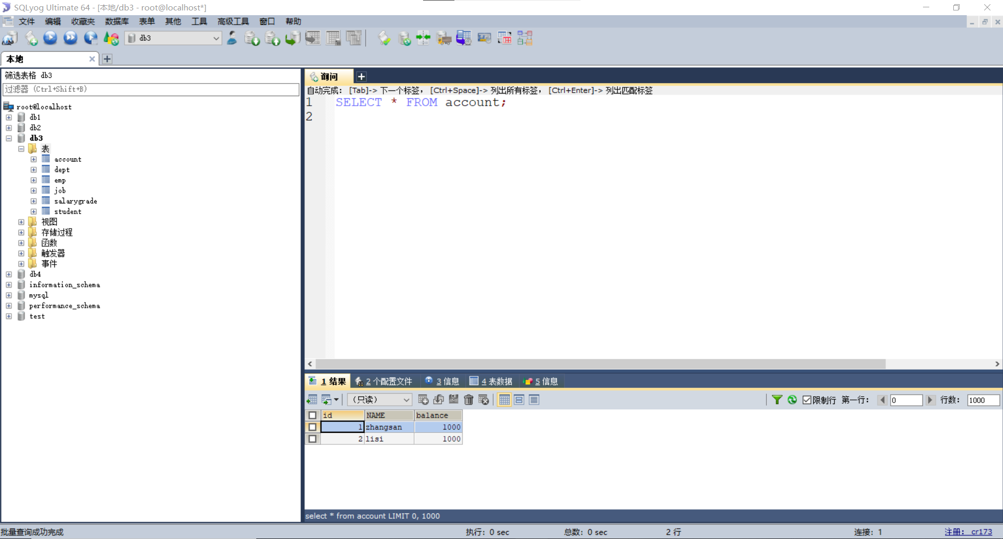Click the database truck migration icon
Viewport: 1003px width, 539px height.
443,38
